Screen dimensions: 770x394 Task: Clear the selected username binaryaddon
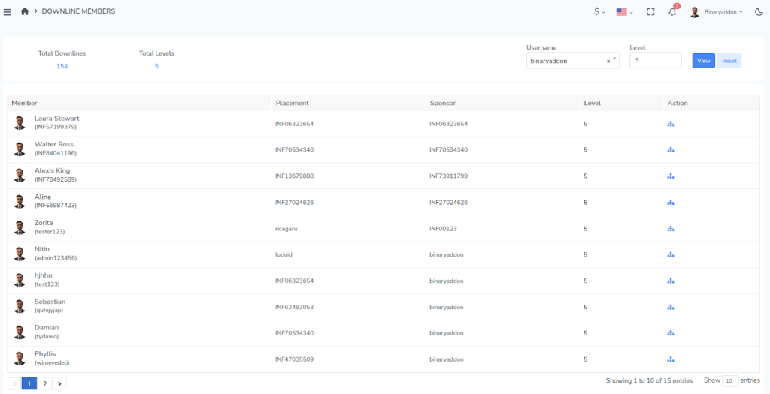point(608,62)
